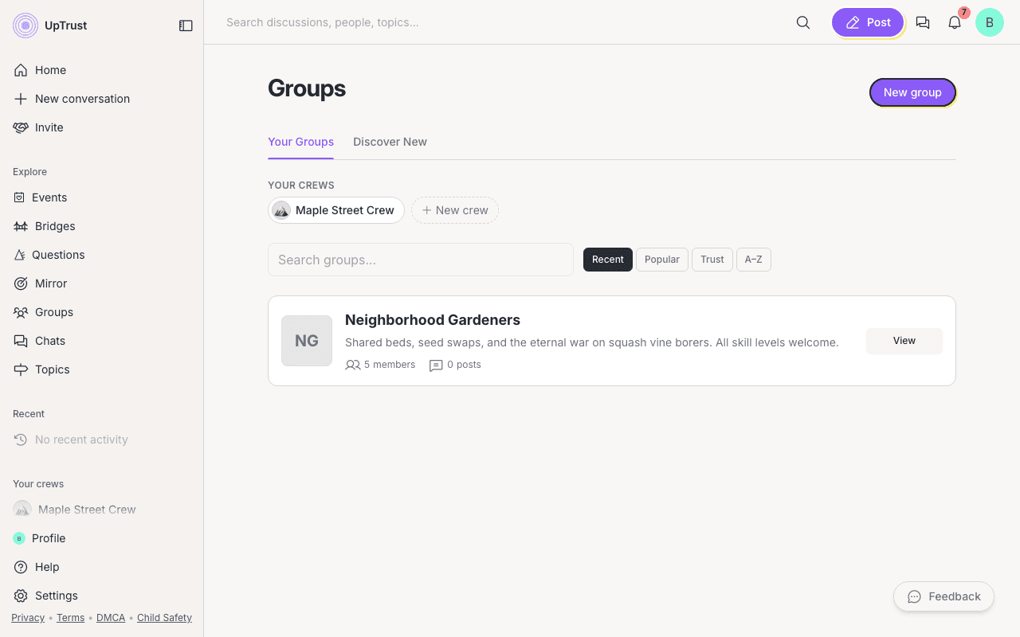
Task: Focus the Search groups input field
Action: pos(421,260)
